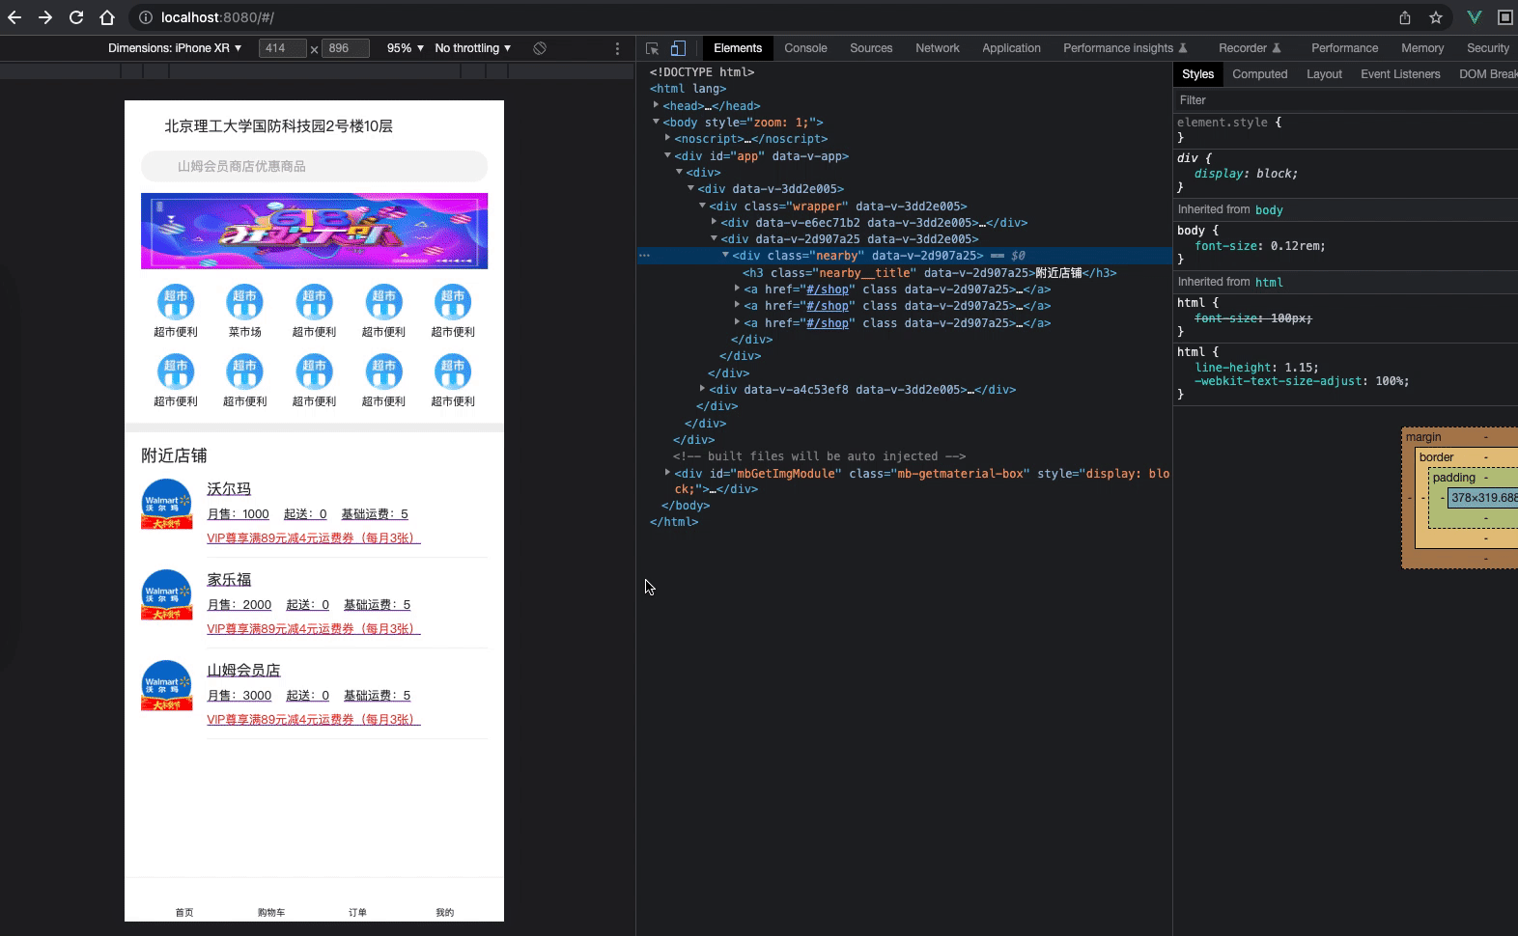
Task: Expand the head element node
Action: point(656,105)
